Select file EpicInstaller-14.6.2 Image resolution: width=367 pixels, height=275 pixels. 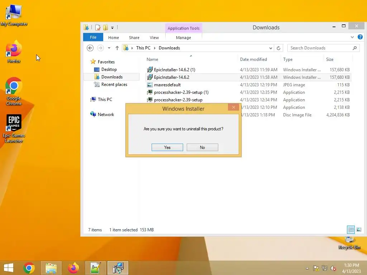coord(172,77)
